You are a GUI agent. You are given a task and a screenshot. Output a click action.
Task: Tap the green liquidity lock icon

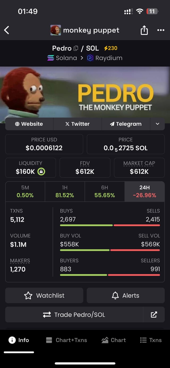[41, 171]
